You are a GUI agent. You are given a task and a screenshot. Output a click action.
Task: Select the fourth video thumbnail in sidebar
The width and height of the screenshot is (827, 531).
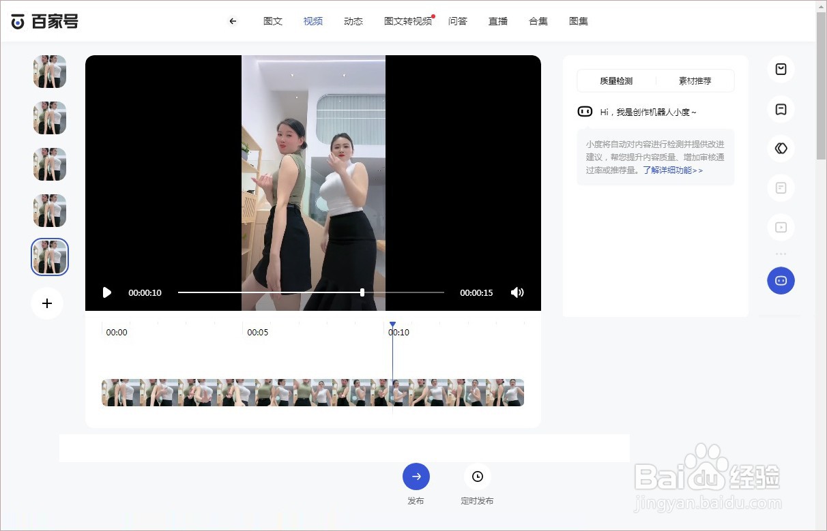pos(50,211)
